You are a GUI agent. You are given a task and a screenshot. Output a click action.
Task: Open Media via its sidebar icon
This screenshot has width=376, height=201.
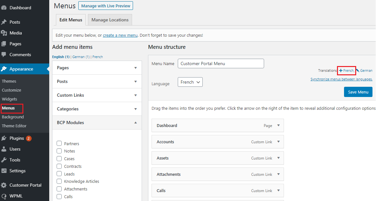pyautogui.click(x=4, y=33)
